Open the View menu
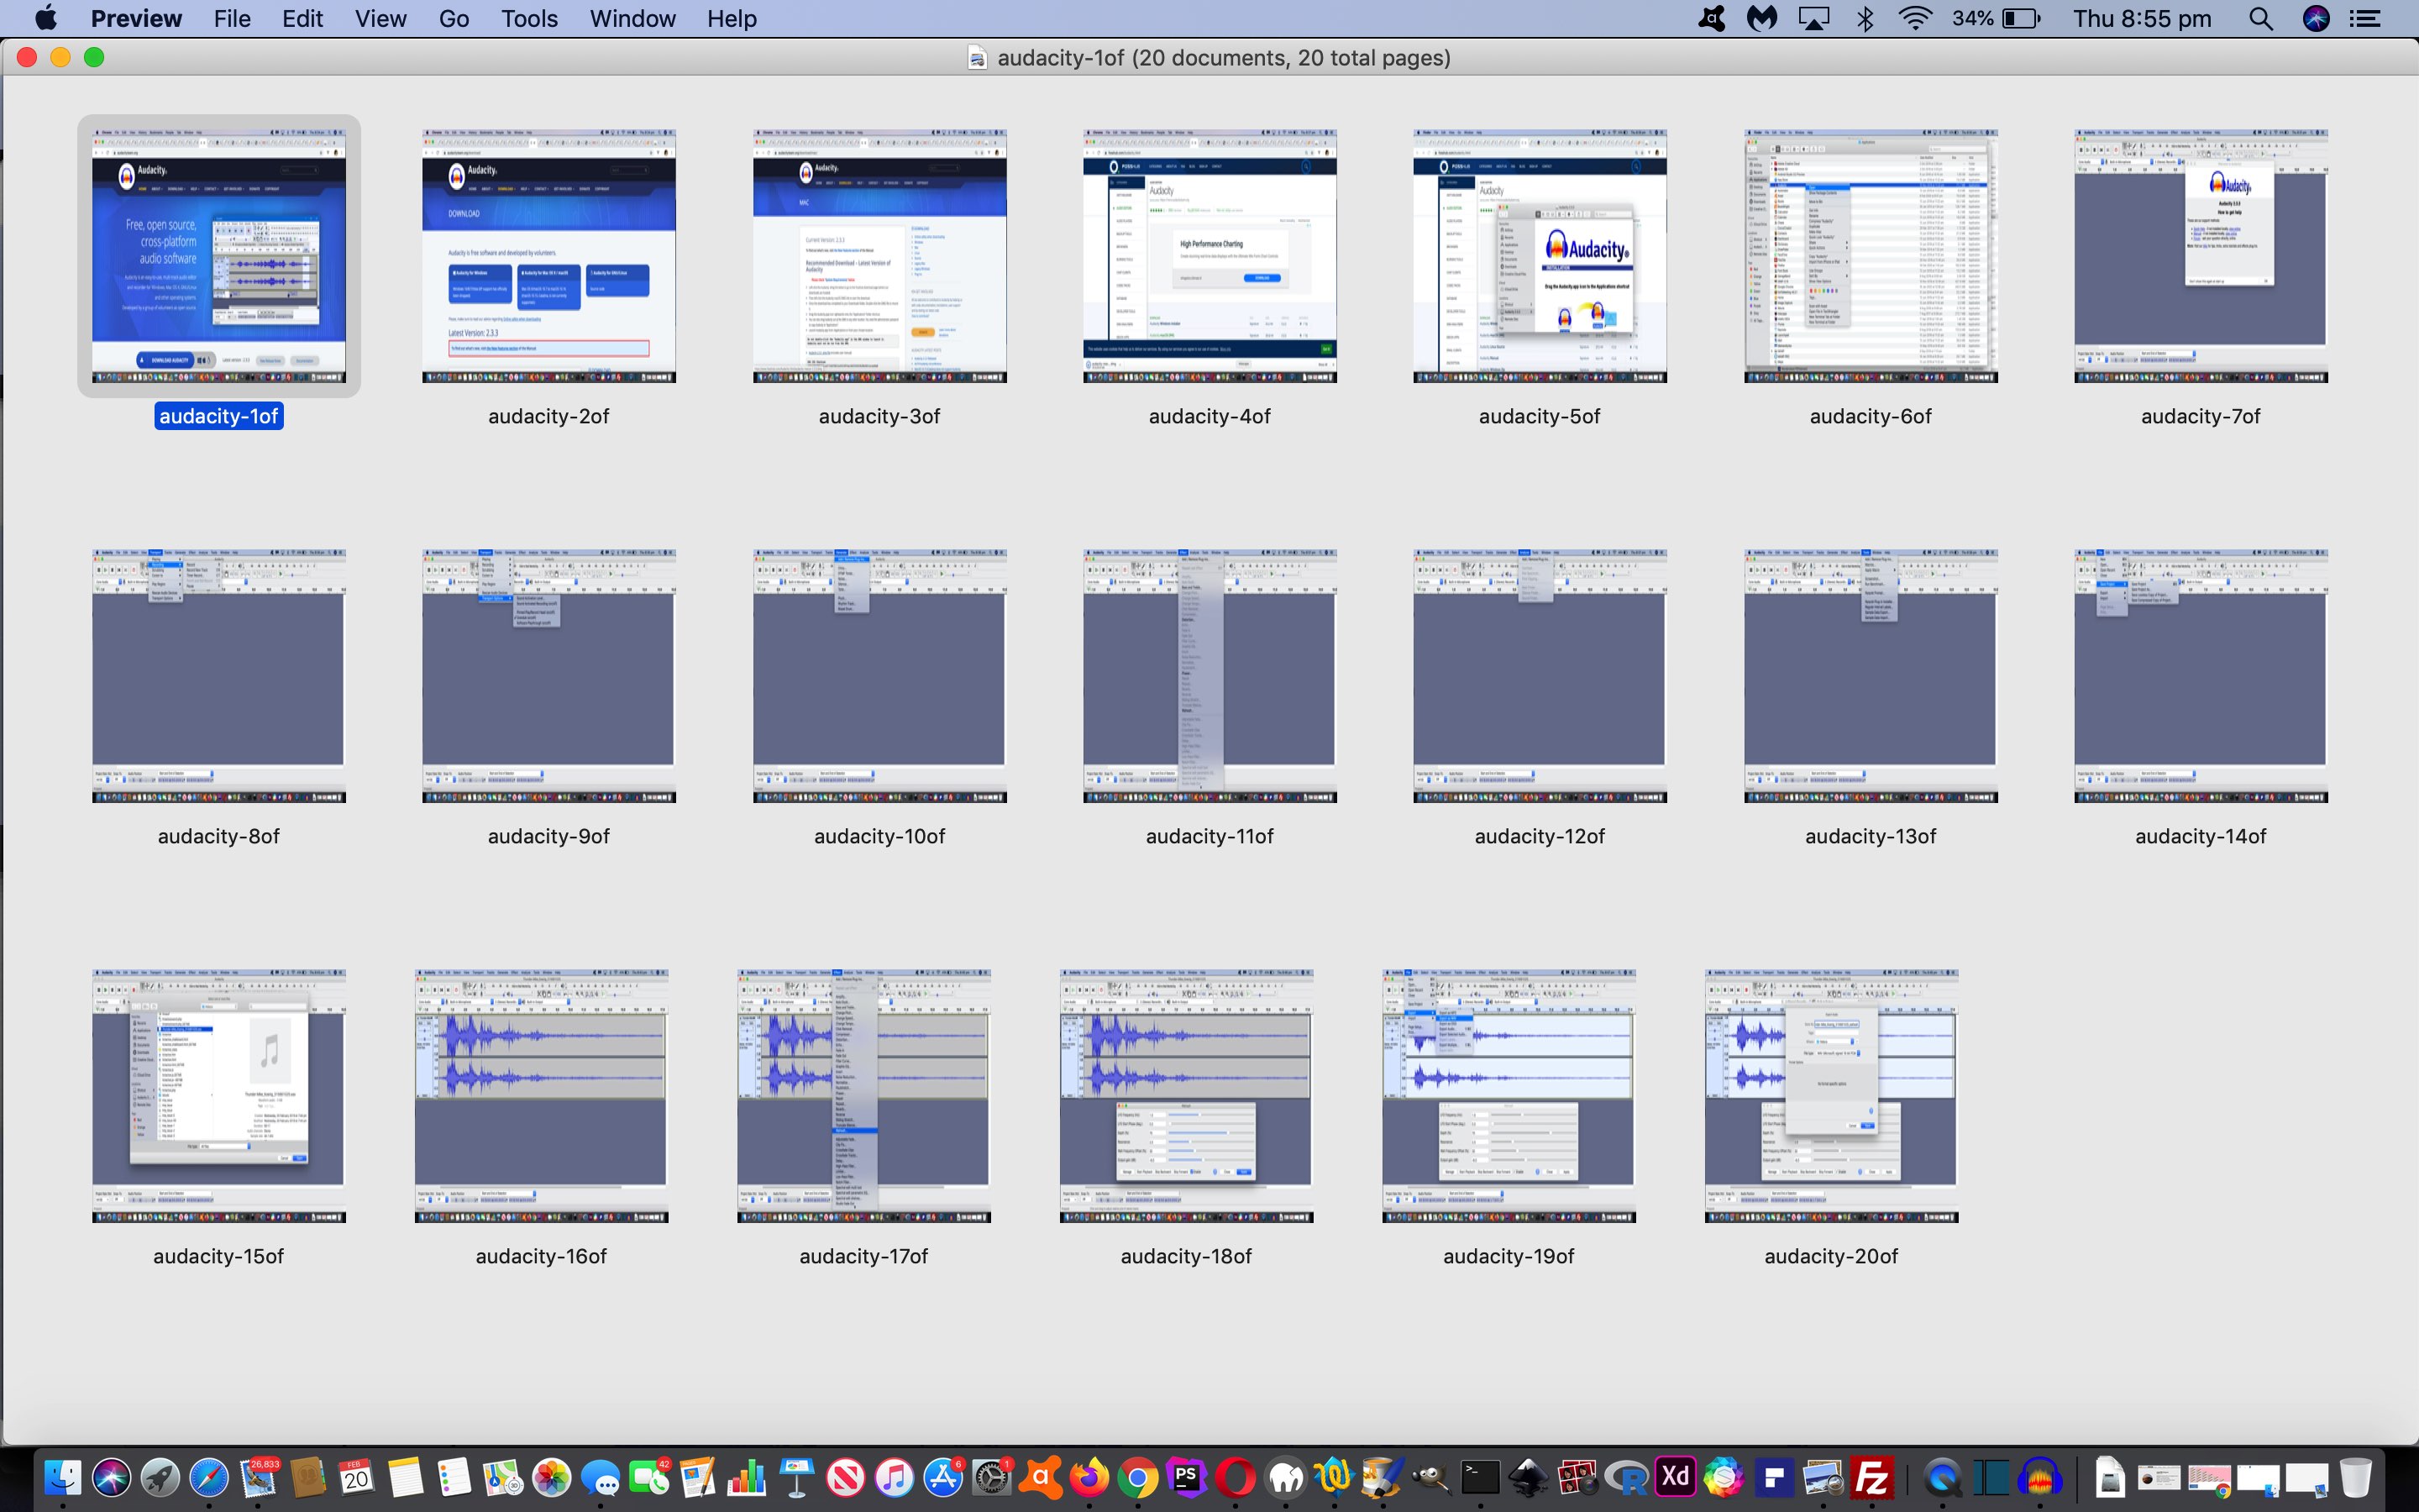This screenshot has height=1512, width=2419. pos(380,18)
